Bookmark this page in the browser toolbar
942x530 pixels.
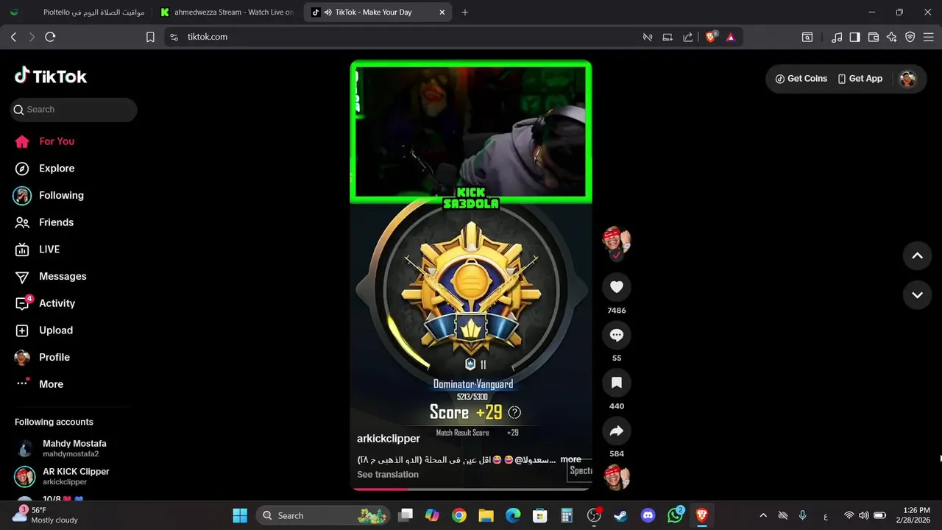(150, 37)
